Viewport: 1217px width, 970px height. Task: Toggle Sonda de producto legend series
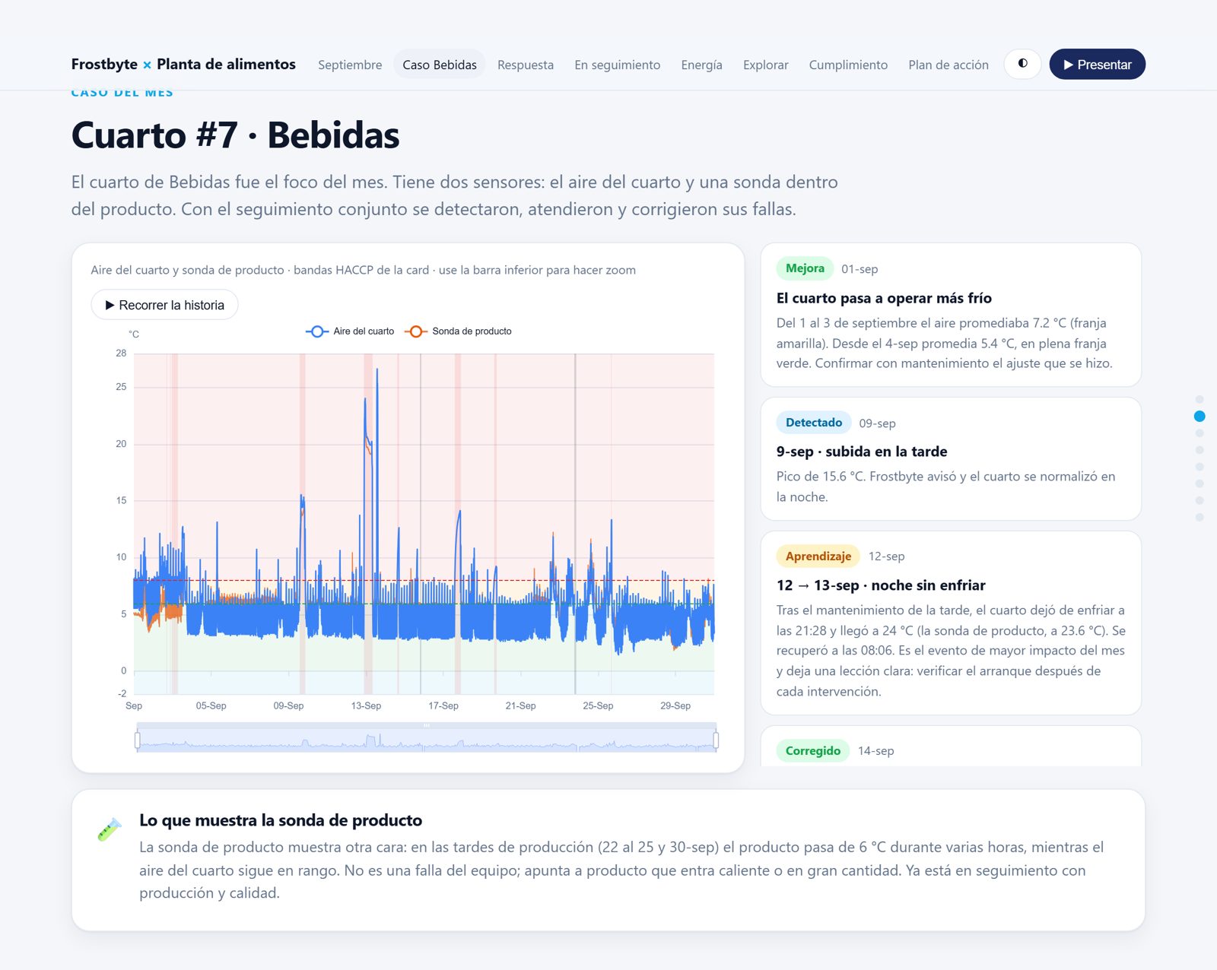458,331
